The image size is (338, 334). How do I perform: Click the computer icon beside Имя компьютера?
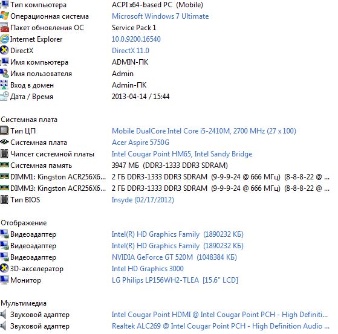pyautogui.click(x=4, y=62)
